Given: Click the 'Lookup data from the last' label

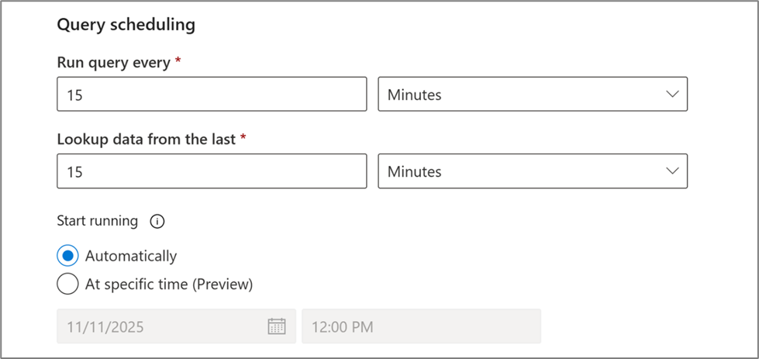Looking at the screenshot, I should click(x=147, y=140).
